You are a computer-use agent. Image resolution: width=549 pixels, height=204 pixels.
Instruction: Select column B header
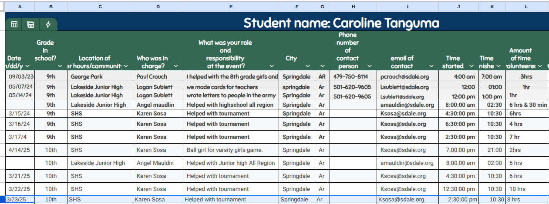[51, 7]
